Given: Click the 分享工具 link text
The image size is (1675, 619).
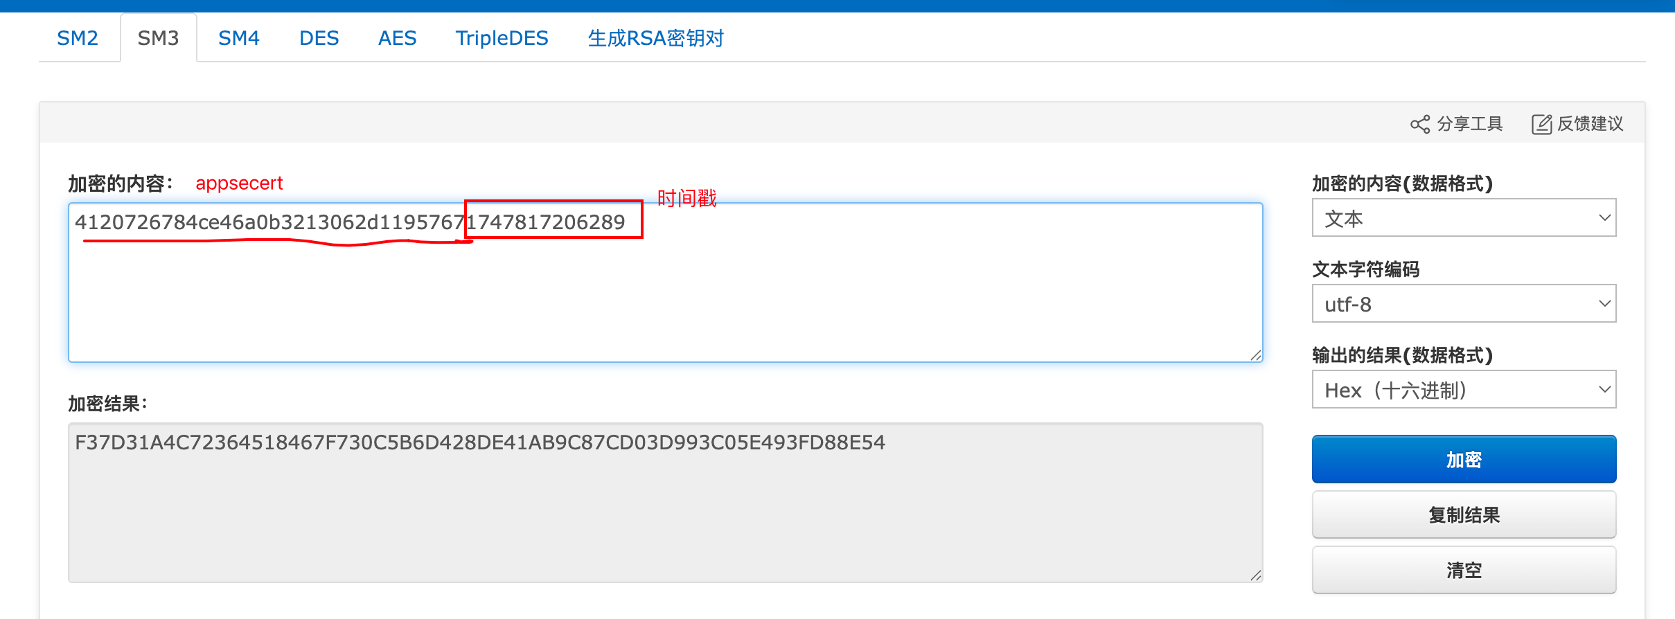Looking at the screenshot, I should pyautogui.click(x=1469, y=124).
